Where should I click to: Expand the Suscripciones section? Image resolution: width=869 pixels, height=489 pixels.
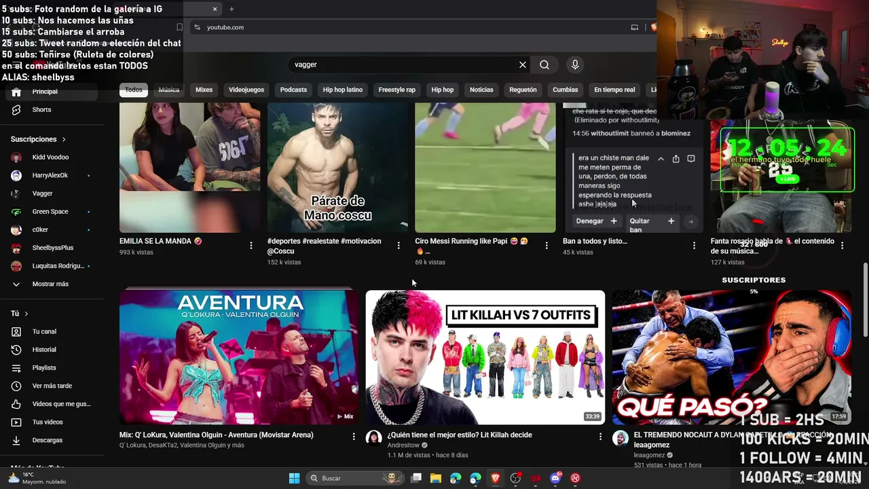(39, 139)
